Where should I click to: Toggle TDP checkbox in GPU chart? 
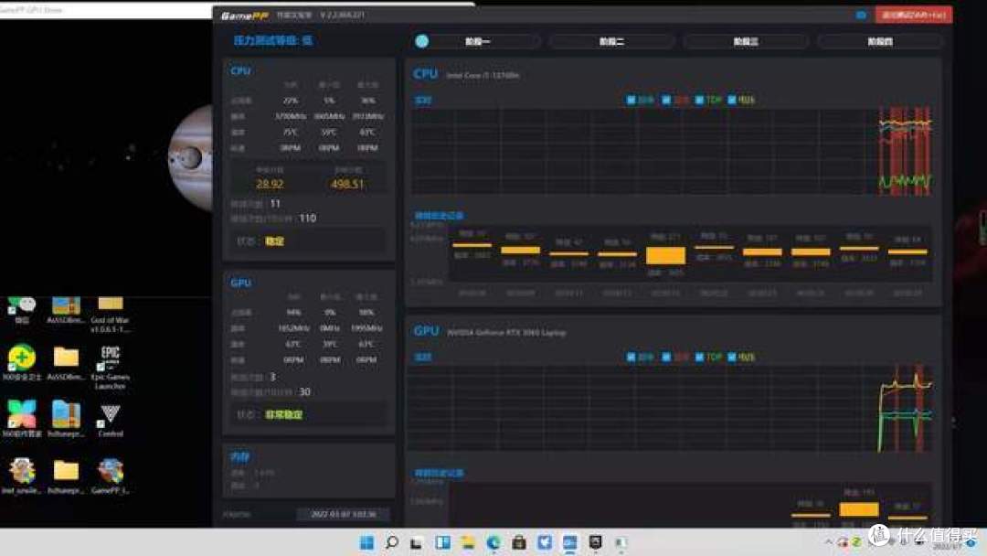(700, 358)
